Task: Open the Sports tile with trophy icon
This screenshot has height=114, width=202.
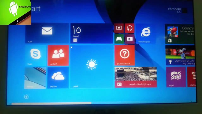Action: pyautogui.click(x=180, y=55)
